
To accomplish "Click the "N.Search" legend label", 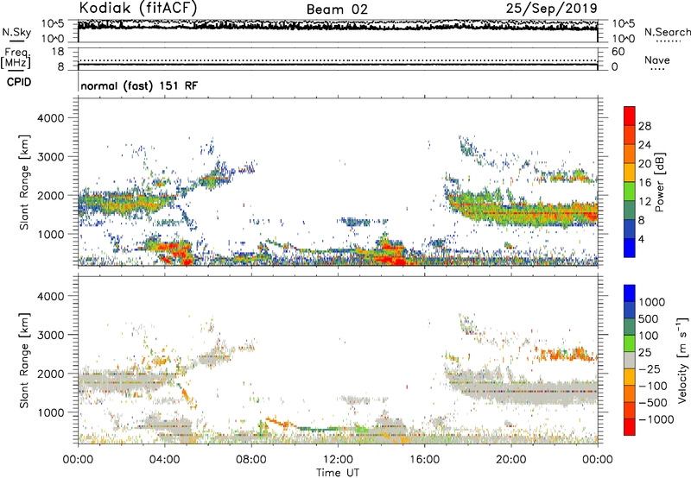I will 668,32.
